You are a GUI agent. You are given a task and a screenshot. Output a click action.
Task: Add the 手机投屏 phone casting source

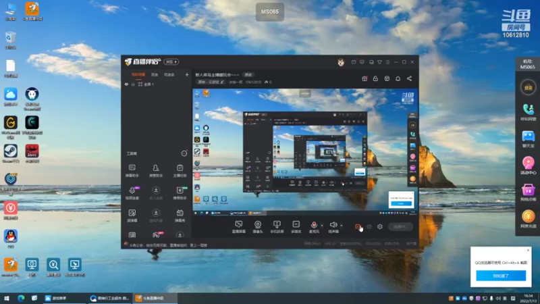277,227
